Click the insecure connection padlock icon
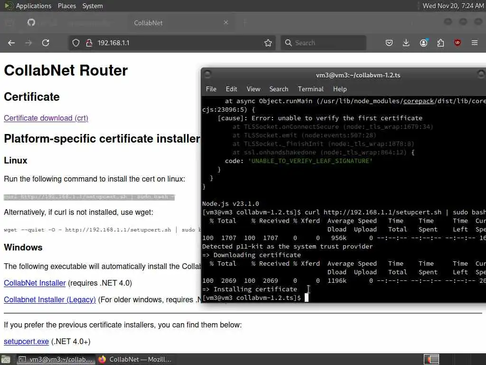The width and height of the screenshot is (486, 365). click(89, 43)
